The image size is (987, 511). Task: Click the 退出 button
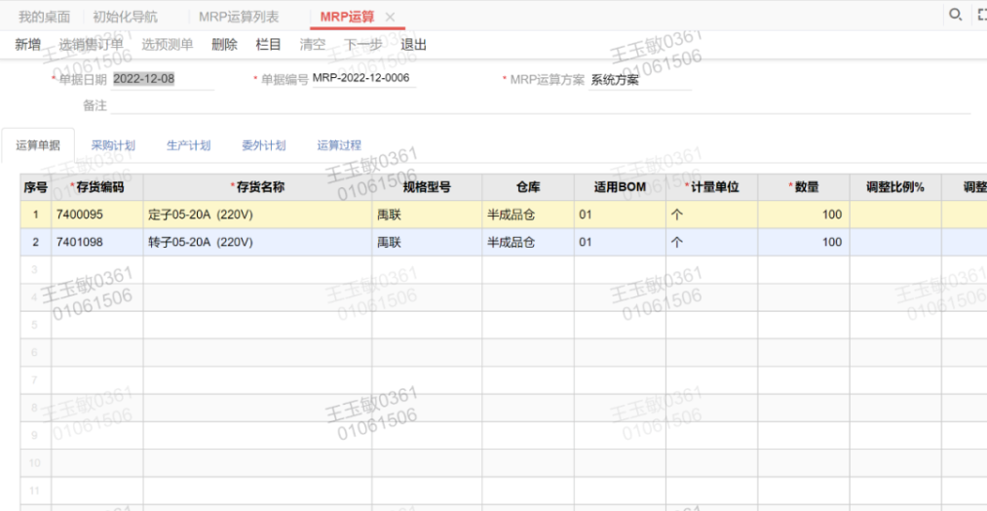tap(414, 45)
